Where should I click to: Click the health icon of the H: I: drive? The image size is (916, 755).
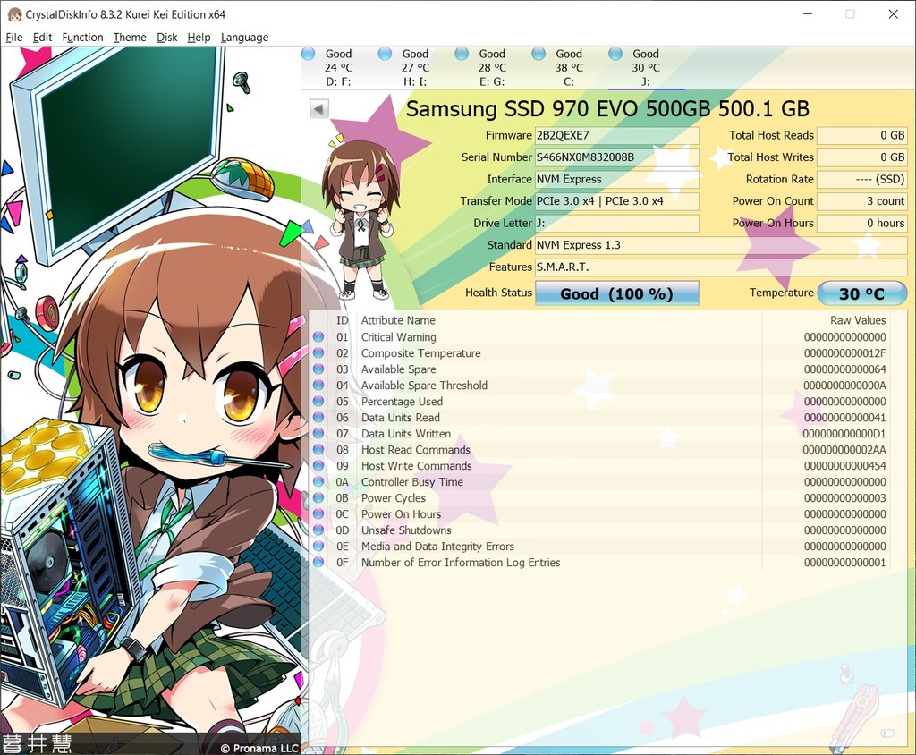pyautogui.click(x=386, y=54)
